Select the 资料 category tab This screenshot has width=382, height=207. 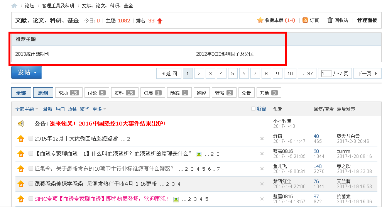(124, 93)
